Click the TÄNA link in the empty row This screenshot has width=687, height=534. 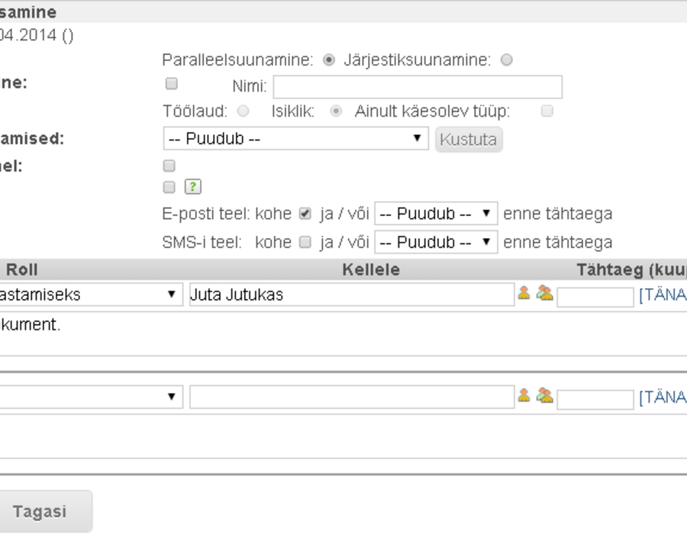(x=663, y=397)
